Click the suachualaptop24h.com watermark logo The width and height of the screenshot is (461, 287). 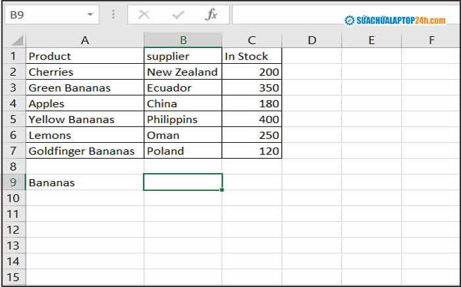click(395, 20)
